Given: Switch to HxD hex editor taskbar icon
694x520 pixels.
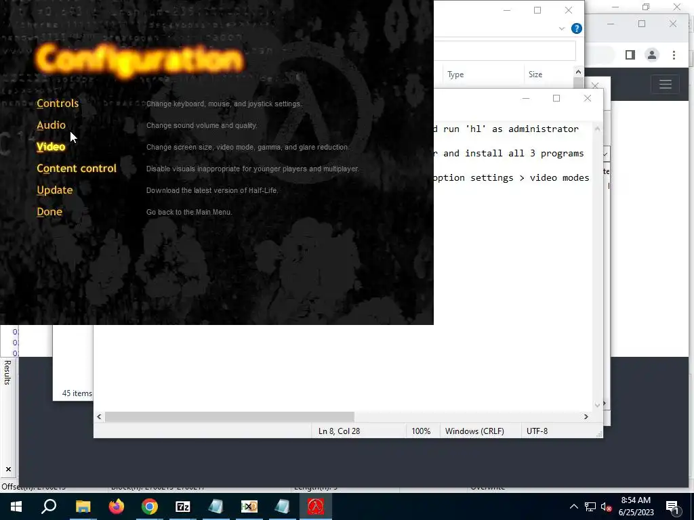Looking at the screenshot, I should click(249, 506).
